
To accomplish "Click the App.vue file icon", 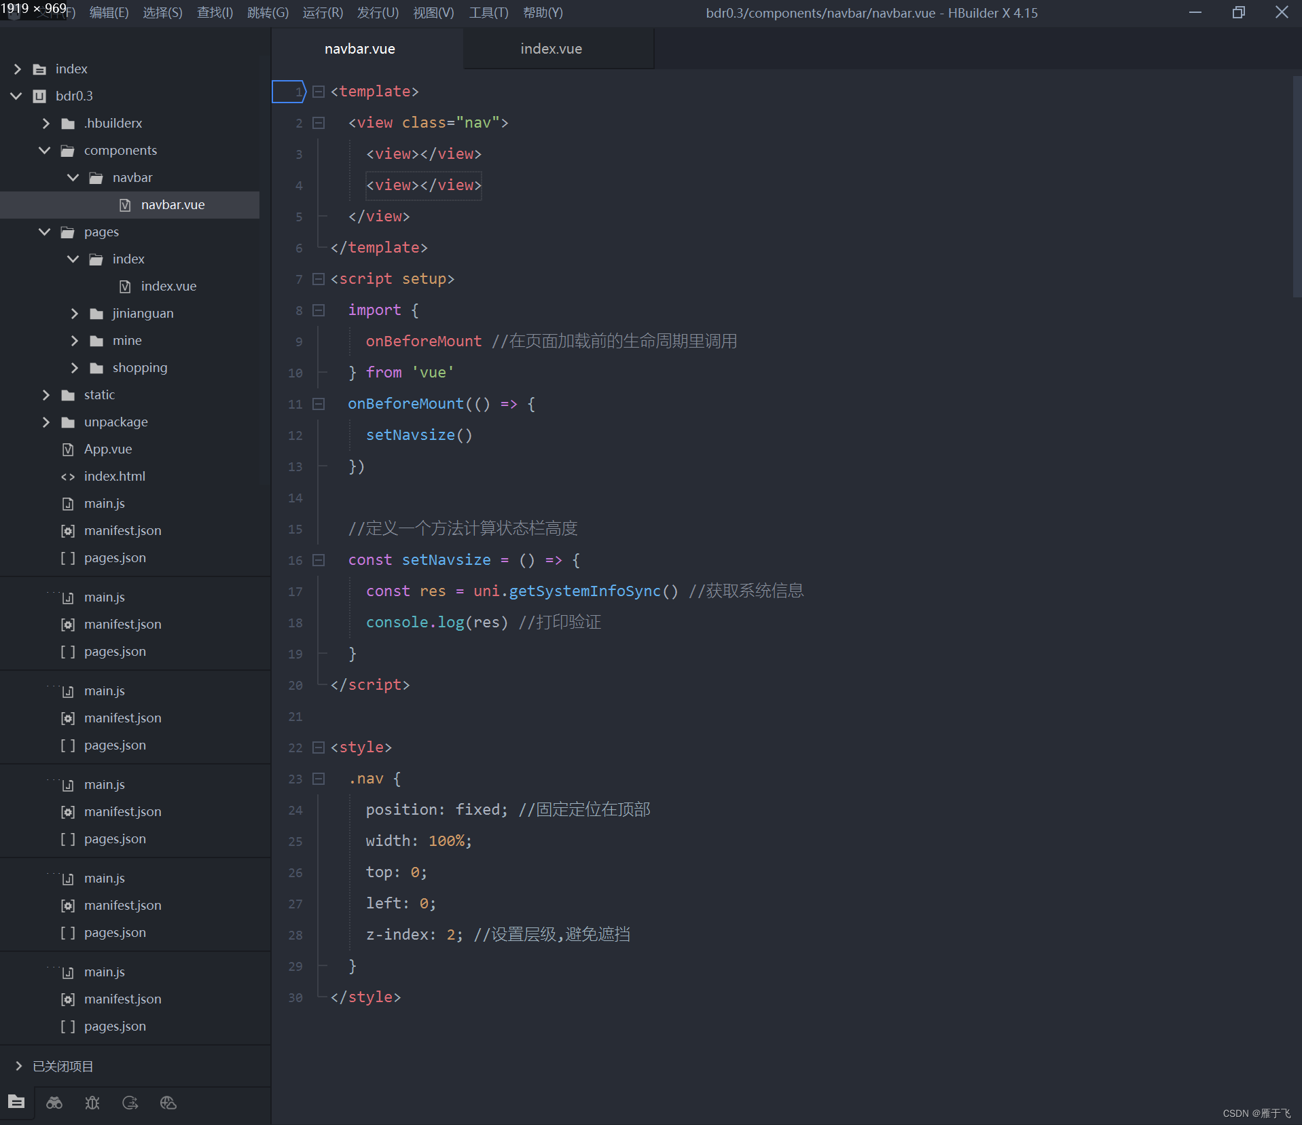I will pyautogui.click(x=68, y=449).
